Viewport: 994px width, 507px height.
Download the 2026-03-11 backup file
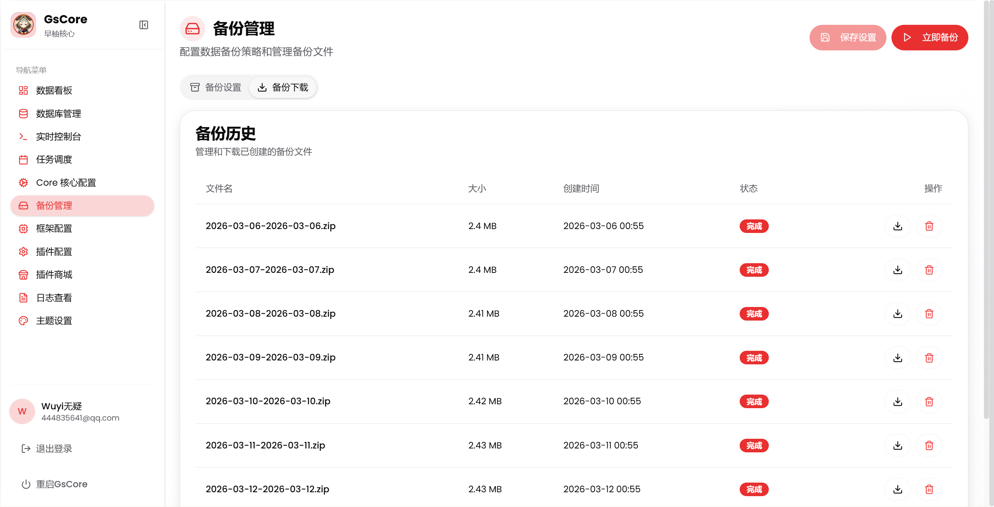pos(897,445)
